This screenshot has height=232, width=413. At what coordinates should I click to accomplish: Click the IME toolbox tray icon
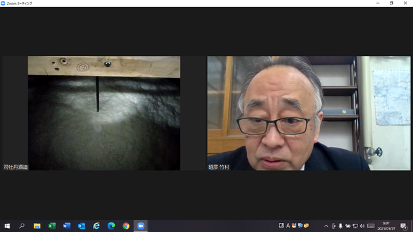(307, 226)
